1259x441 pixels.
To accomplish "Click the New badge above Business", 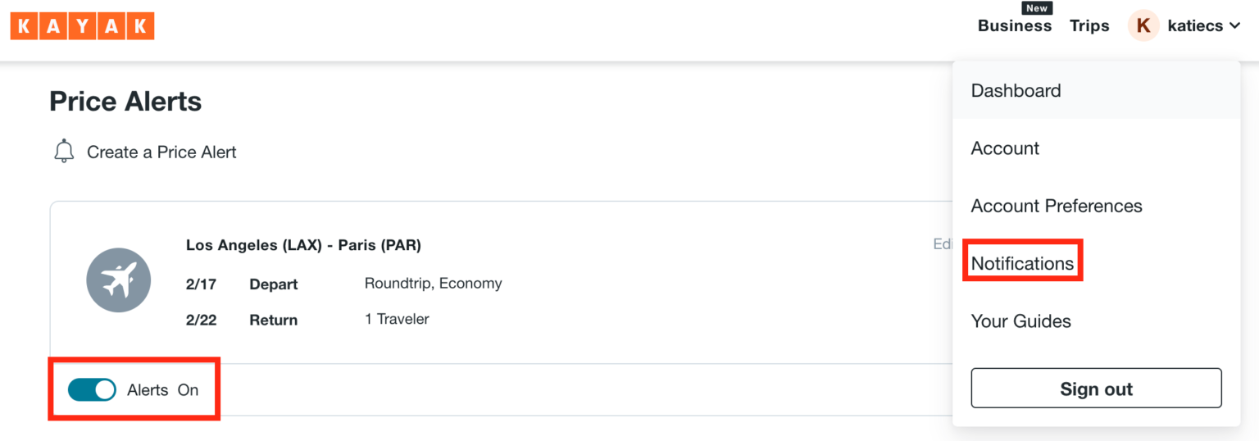I will tap(1037, 8).
